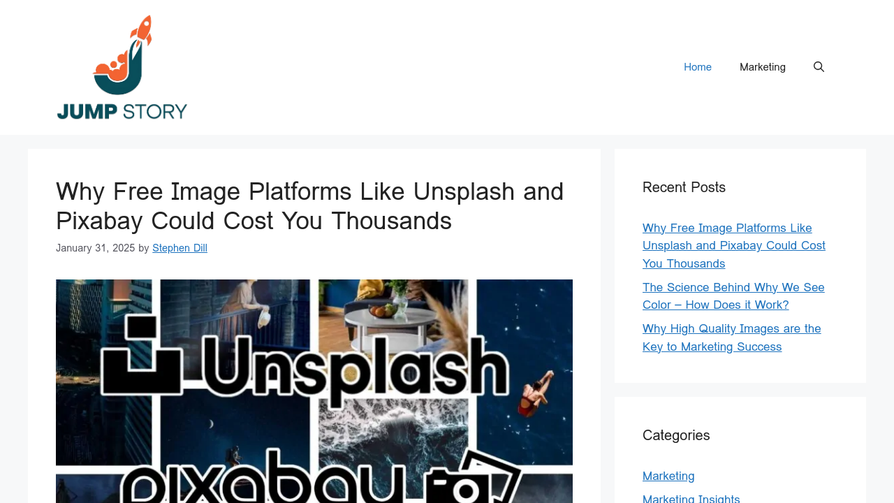Click the diver photo in featured image
894x503 pixels.
534,395
